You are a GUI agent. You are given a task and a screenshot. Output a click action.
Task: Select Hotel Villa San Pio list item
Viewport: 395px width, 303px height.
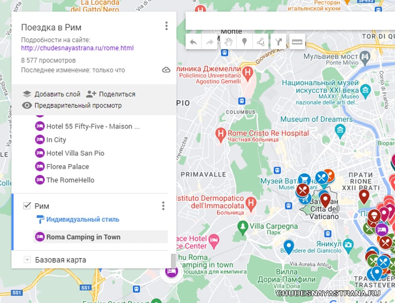[x=70, y=153]
